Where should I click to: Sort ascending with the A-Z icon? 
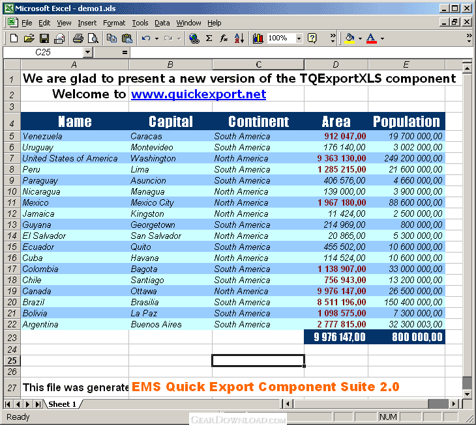(239, 38)
